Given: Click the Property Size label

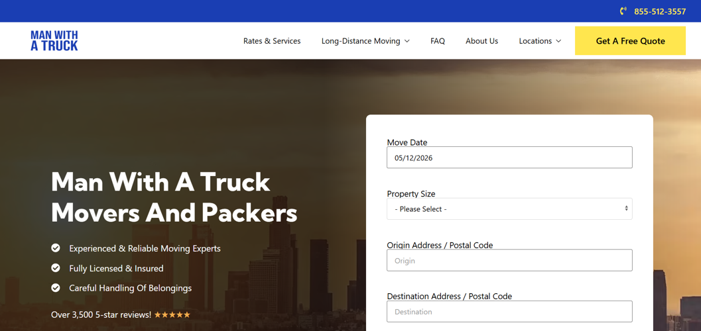Looking at the screenshot, I should [411, 194].
